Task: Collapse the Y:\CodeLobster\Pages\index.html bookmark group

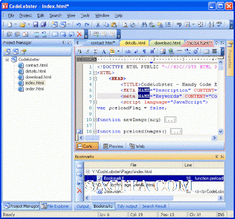Action: [x=88, y=171]
